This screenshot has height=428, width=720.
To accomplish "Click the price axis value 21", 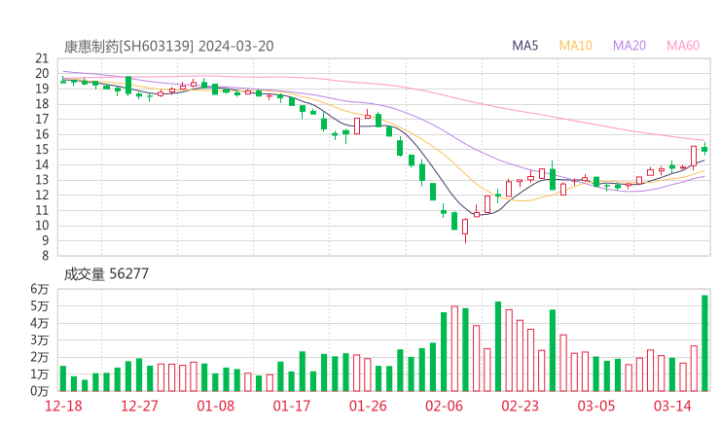I will 42,58.
